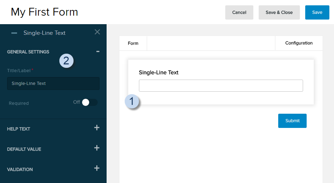Collapse the General Settings section

(x=98, y=52)
